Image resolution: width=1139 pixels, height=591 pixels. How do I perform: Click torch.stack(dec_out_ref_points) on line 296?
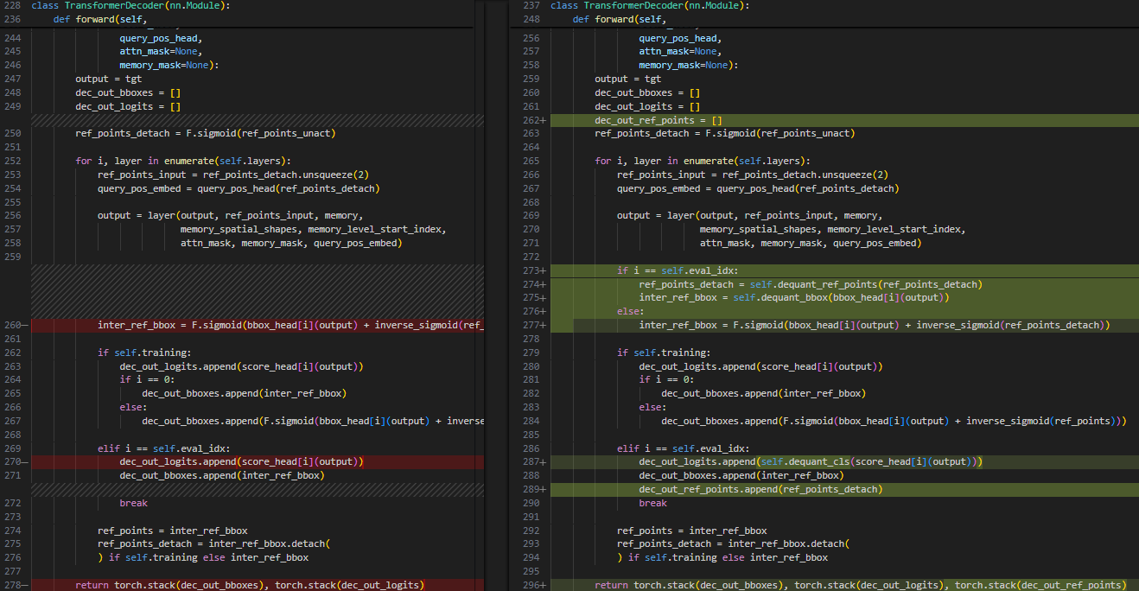coord(1040,586)
